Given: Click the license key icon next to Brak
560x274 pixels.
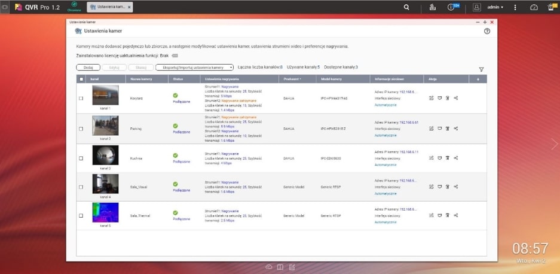Looking at the screenshot, I should [x=175, y=56].
